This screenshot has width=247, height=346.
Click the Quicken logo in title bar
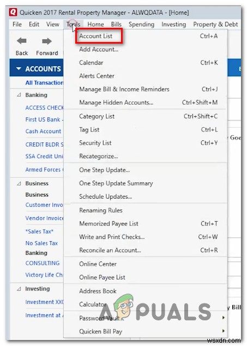(x=13, y=12)
